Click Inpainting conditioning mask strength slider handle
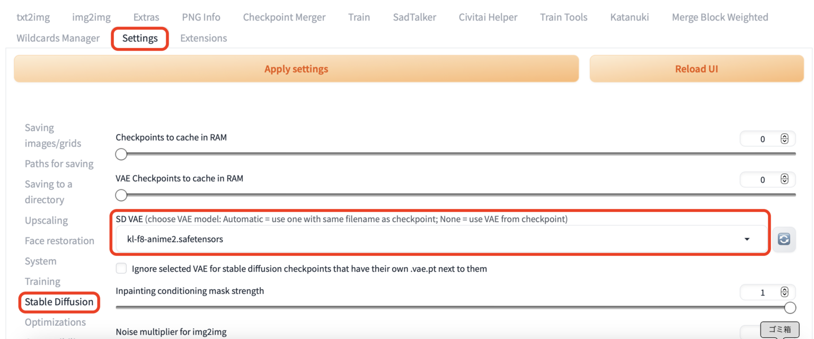This screenshot has height=339, width=814. (x=790, y=308)
